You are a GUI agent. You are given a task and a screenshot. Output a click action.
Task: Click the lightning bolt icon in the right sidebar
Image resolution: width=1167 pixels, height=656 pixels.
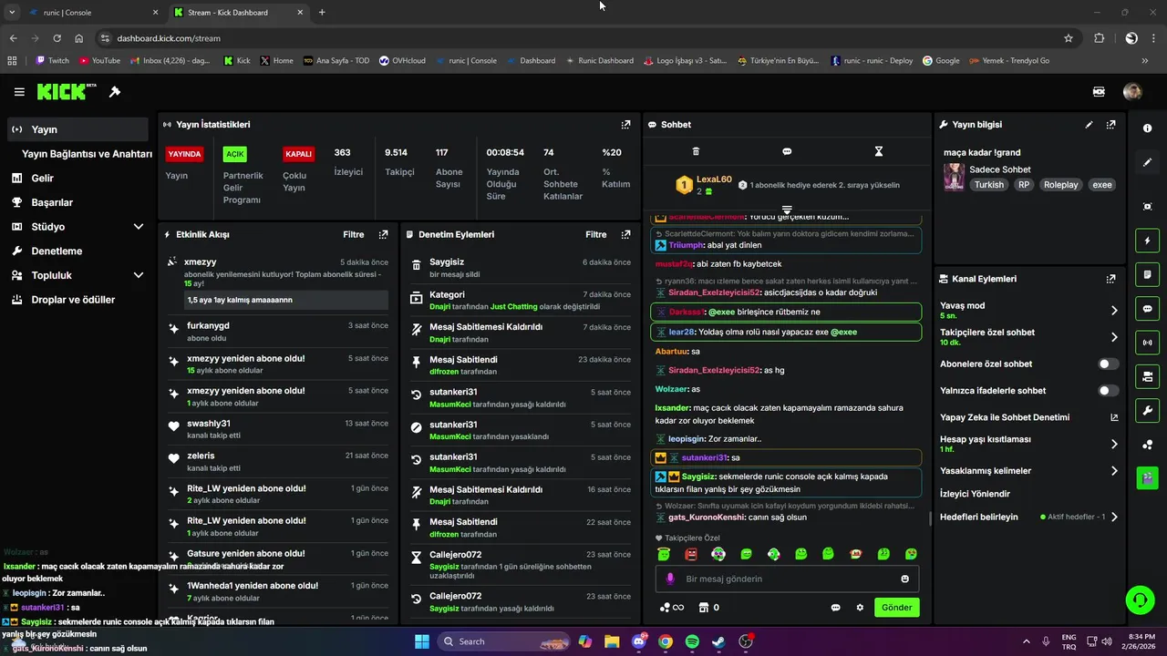[1147, 241]
